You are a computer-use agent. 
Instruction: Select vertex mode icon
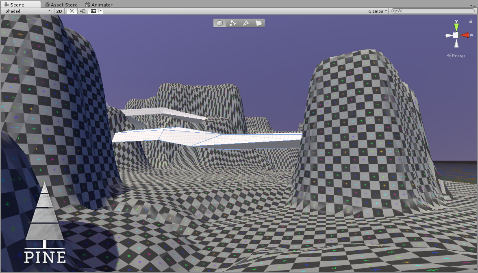point(232,23)
